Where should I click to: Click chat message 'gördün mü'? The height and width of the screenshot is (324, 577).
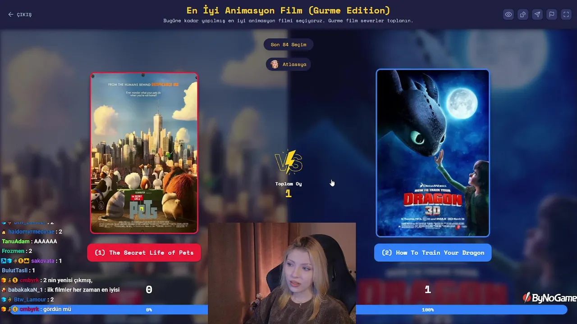[57, 309]
